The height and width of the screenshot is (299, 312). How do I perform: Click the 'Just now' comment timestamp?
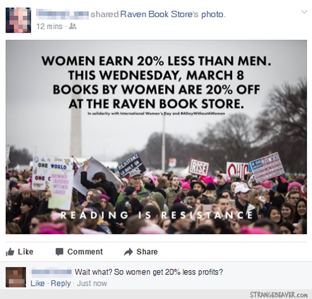(x=92, y=283)
